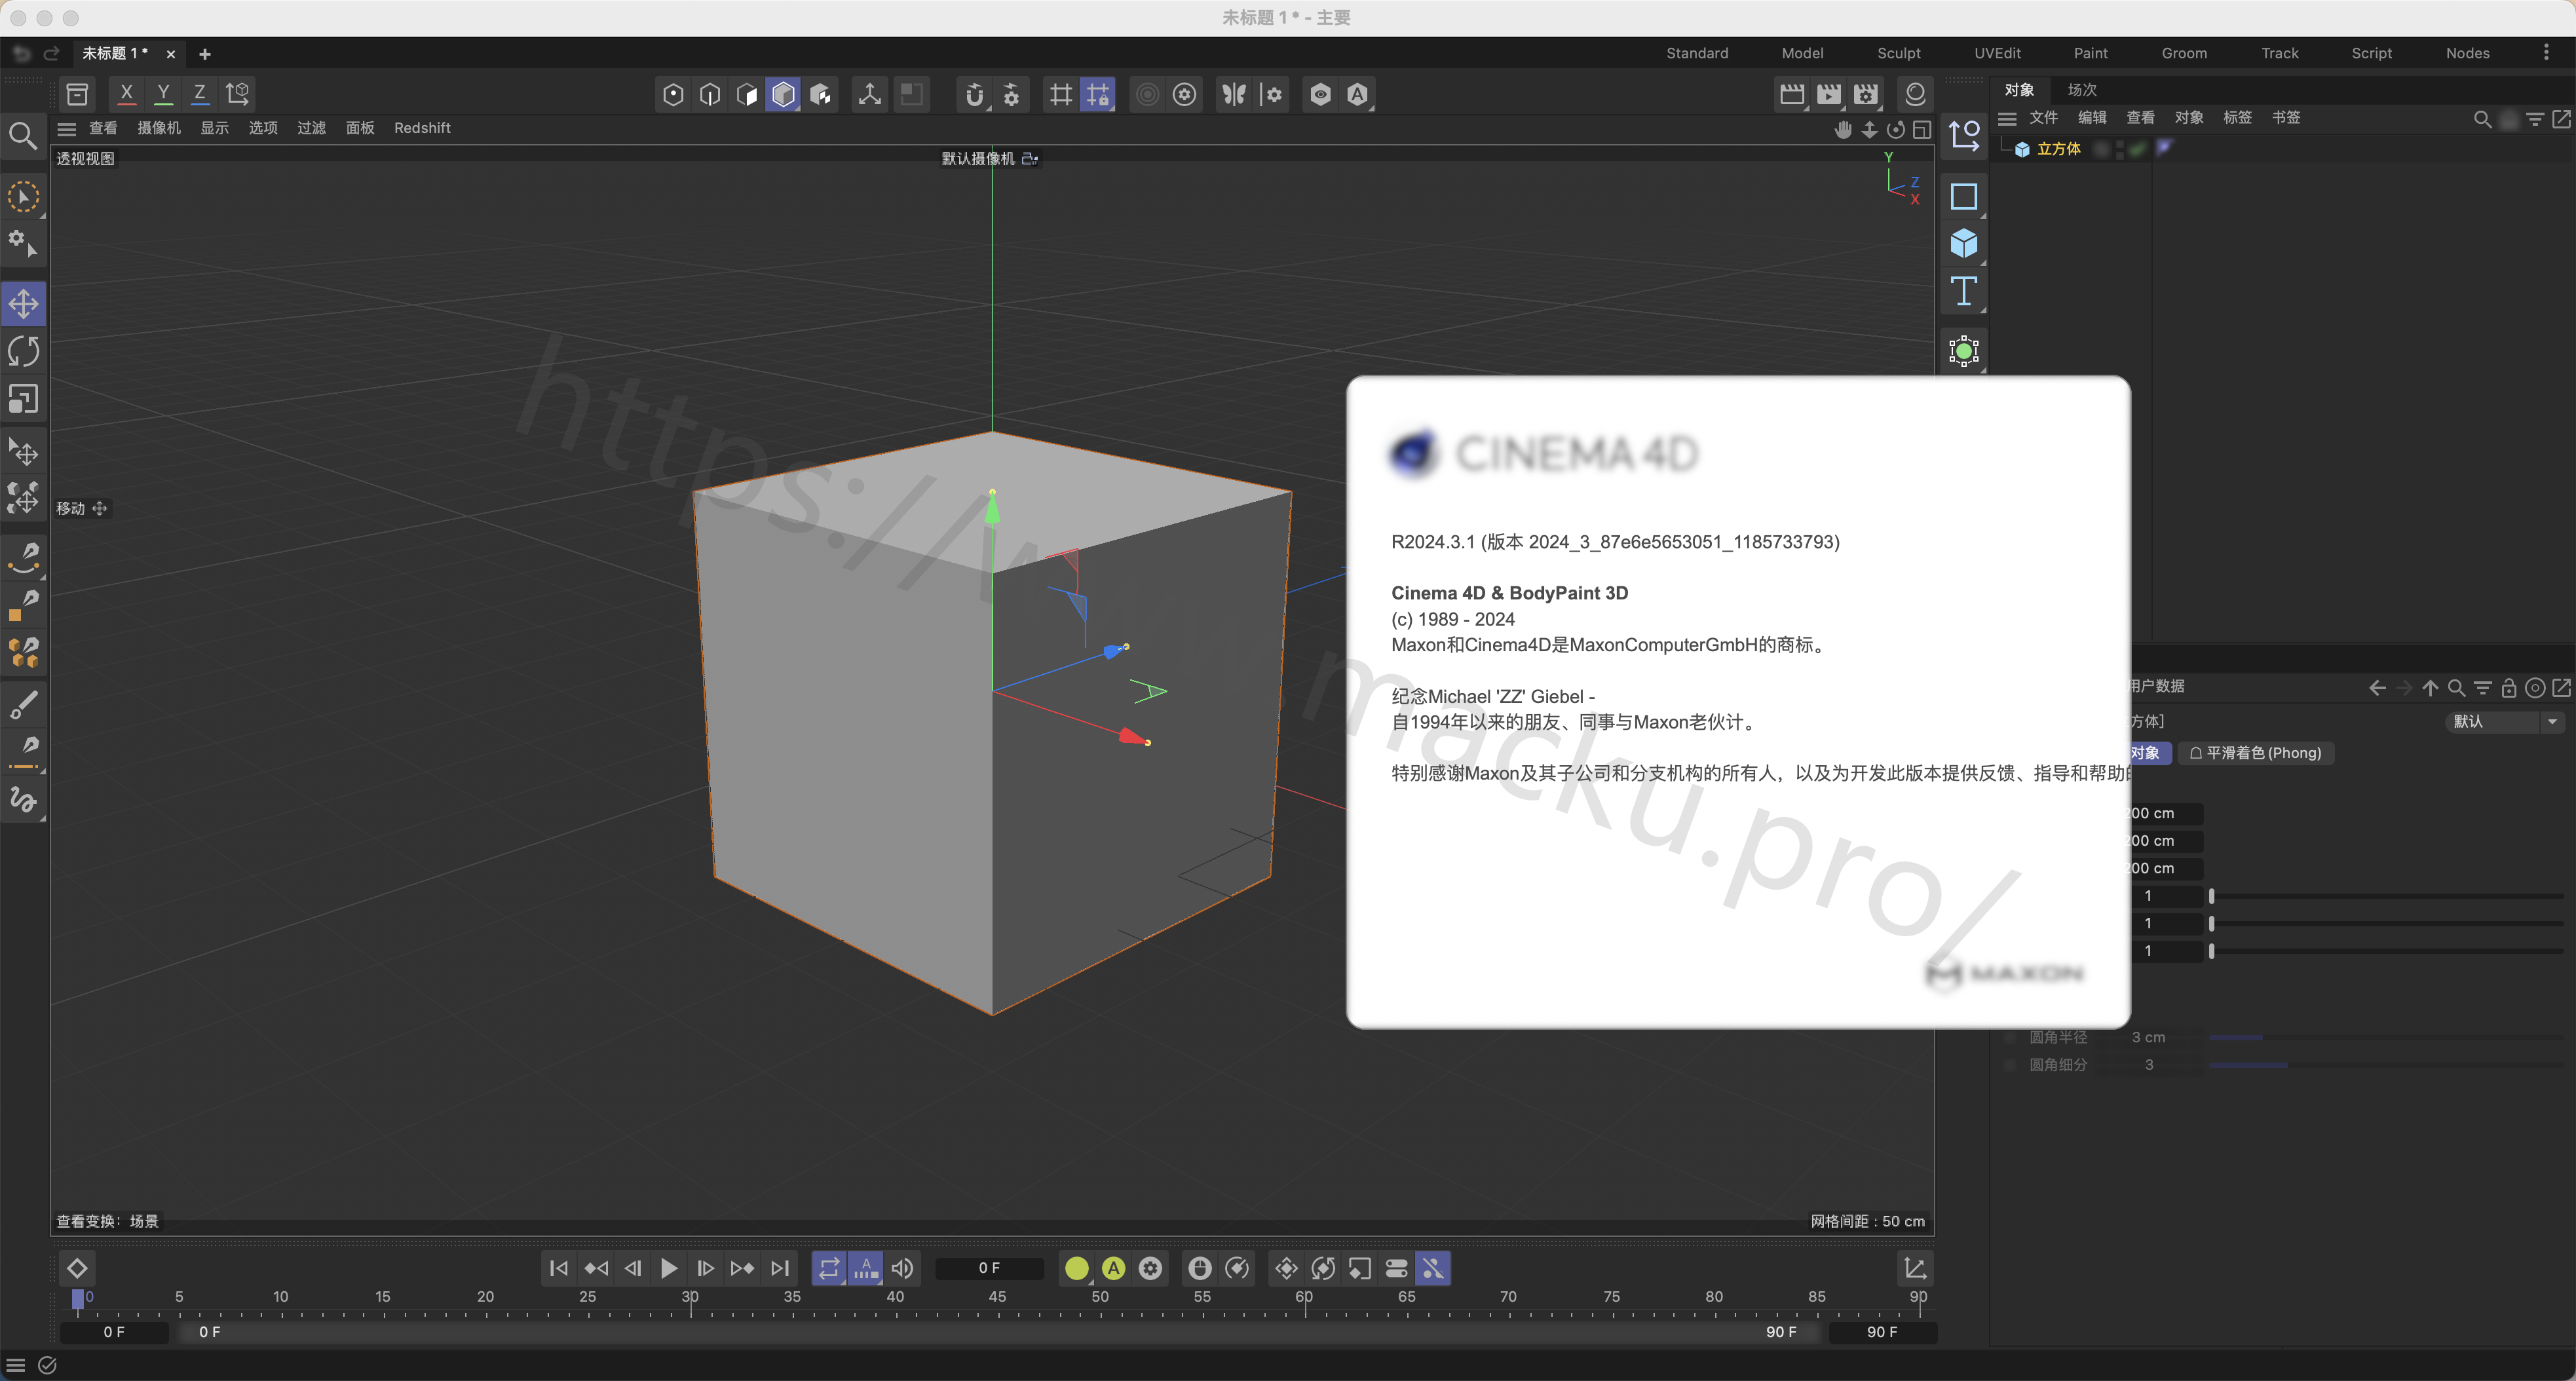Open the Redshift viewport menu
2576x1381 pixels.
pos(422,128)
